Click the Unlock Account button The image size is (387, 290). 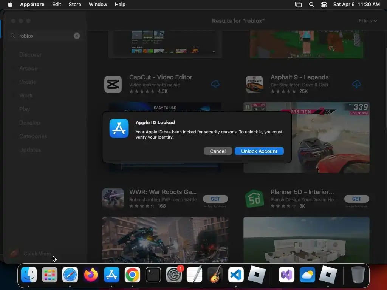pyautogui.click(x=259, y=151)
